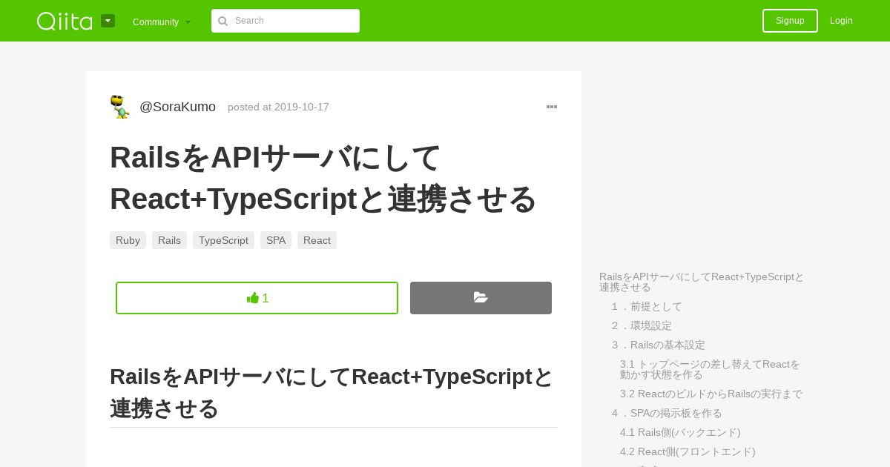Jump to TOC 4.2 React側(フロントエンド)
This screenshot has height=467, width=890.
click(688, 451)
